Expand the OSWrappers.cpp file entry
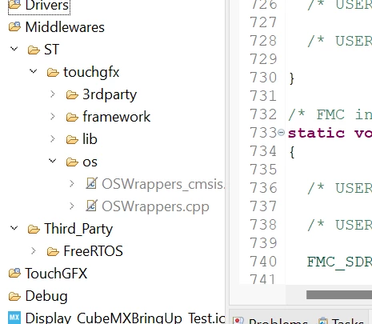 point(72,206)
